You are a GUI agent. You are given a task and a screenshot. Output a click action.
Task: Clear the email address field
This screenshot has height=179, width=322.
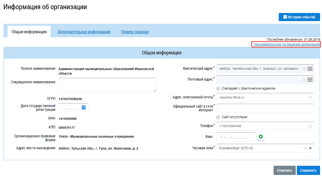tap(310, 97)
